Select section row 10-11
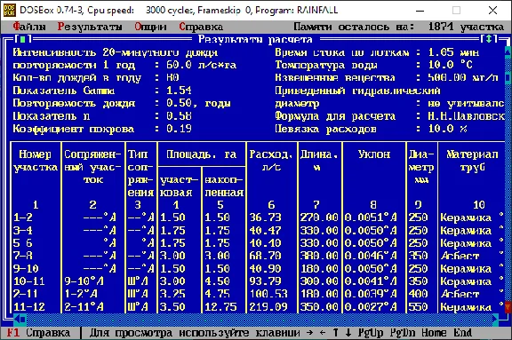 coord(259,281)
